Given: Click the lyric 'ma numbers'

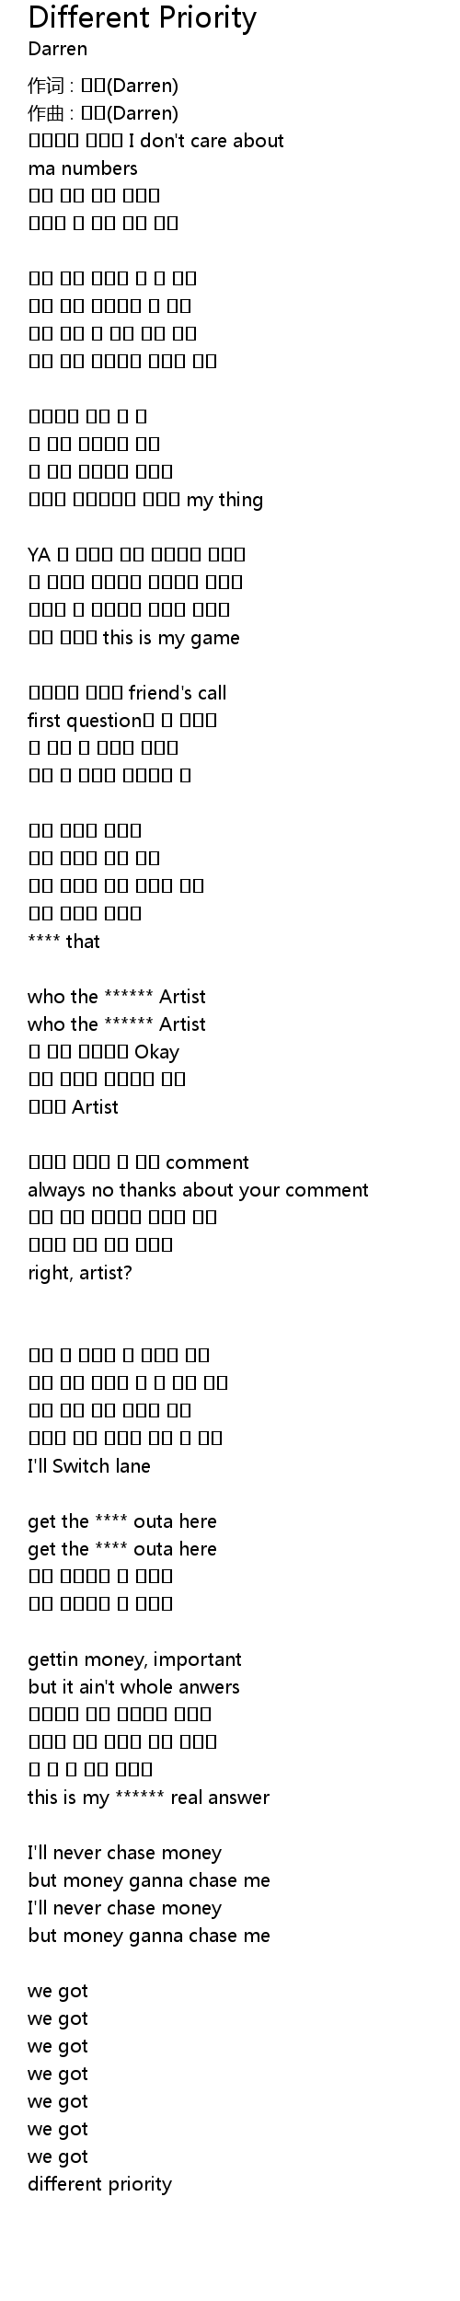Looking at the screenshot, I should (83, 168).
